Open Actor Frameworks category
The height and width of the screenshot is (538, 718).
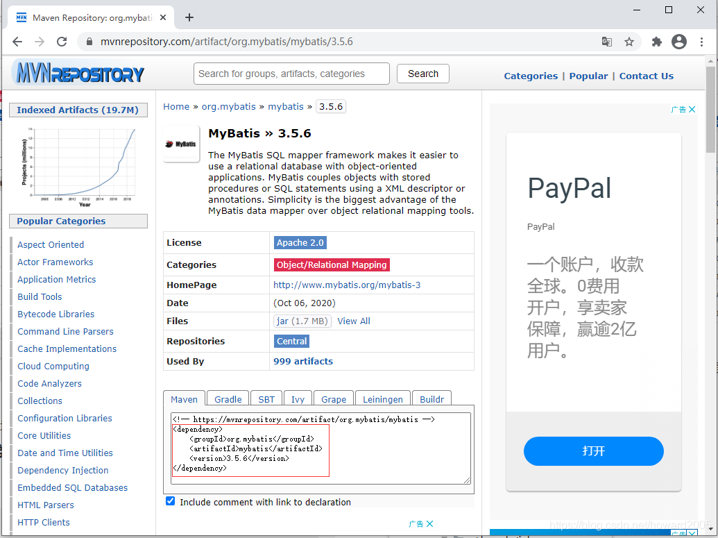[55, 262]
